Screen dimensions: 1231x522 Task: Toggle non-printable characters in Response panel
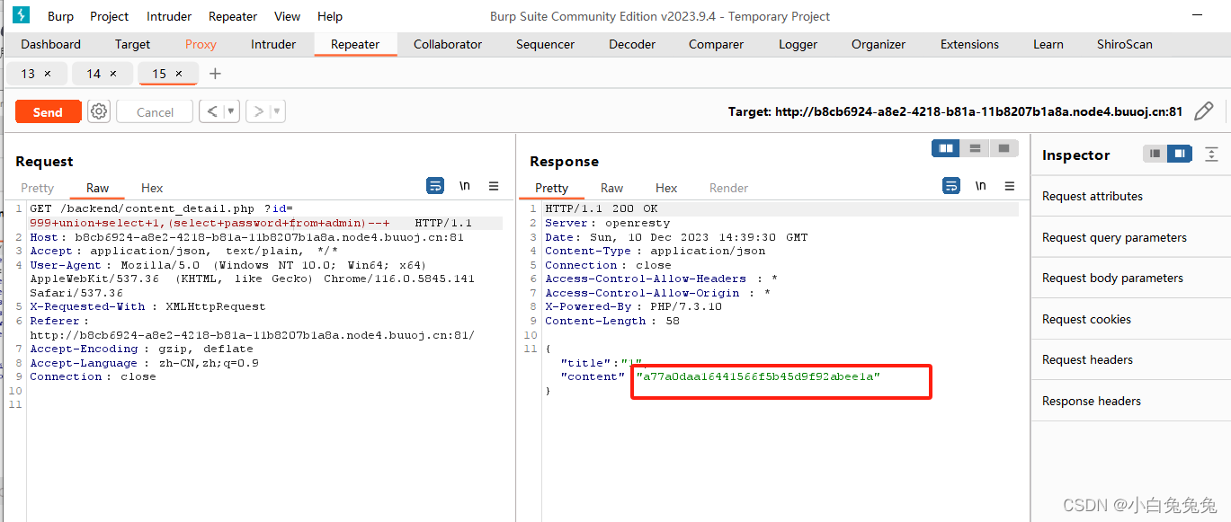981,186
